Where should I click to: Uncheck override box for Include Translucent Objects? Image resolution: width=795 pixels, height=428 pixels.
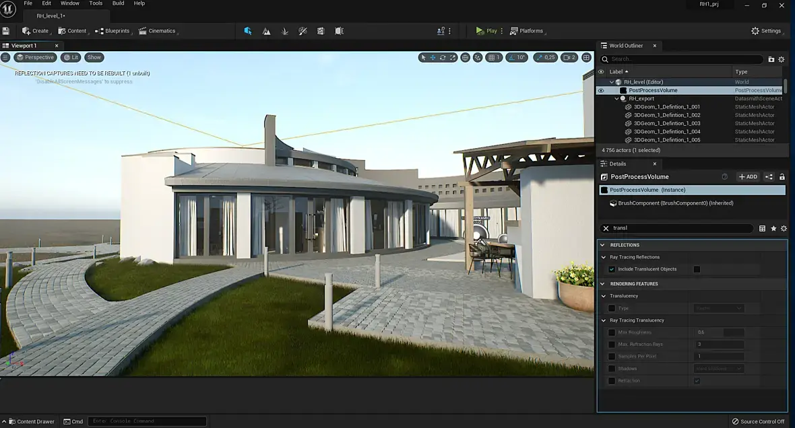(x=612, y=269)
